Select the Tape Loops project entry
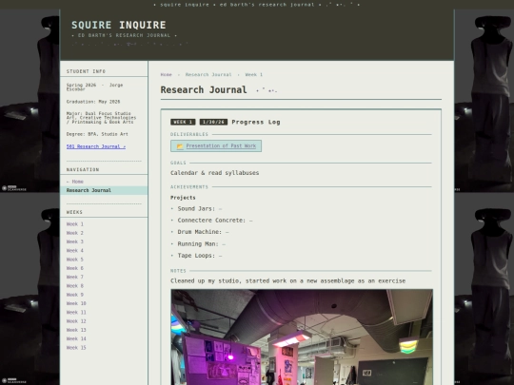 click(x=200, y=256)
